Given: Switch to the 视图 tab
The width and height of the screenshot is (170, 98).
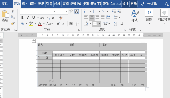Looking at the screenshot, I should pos(86,4).
